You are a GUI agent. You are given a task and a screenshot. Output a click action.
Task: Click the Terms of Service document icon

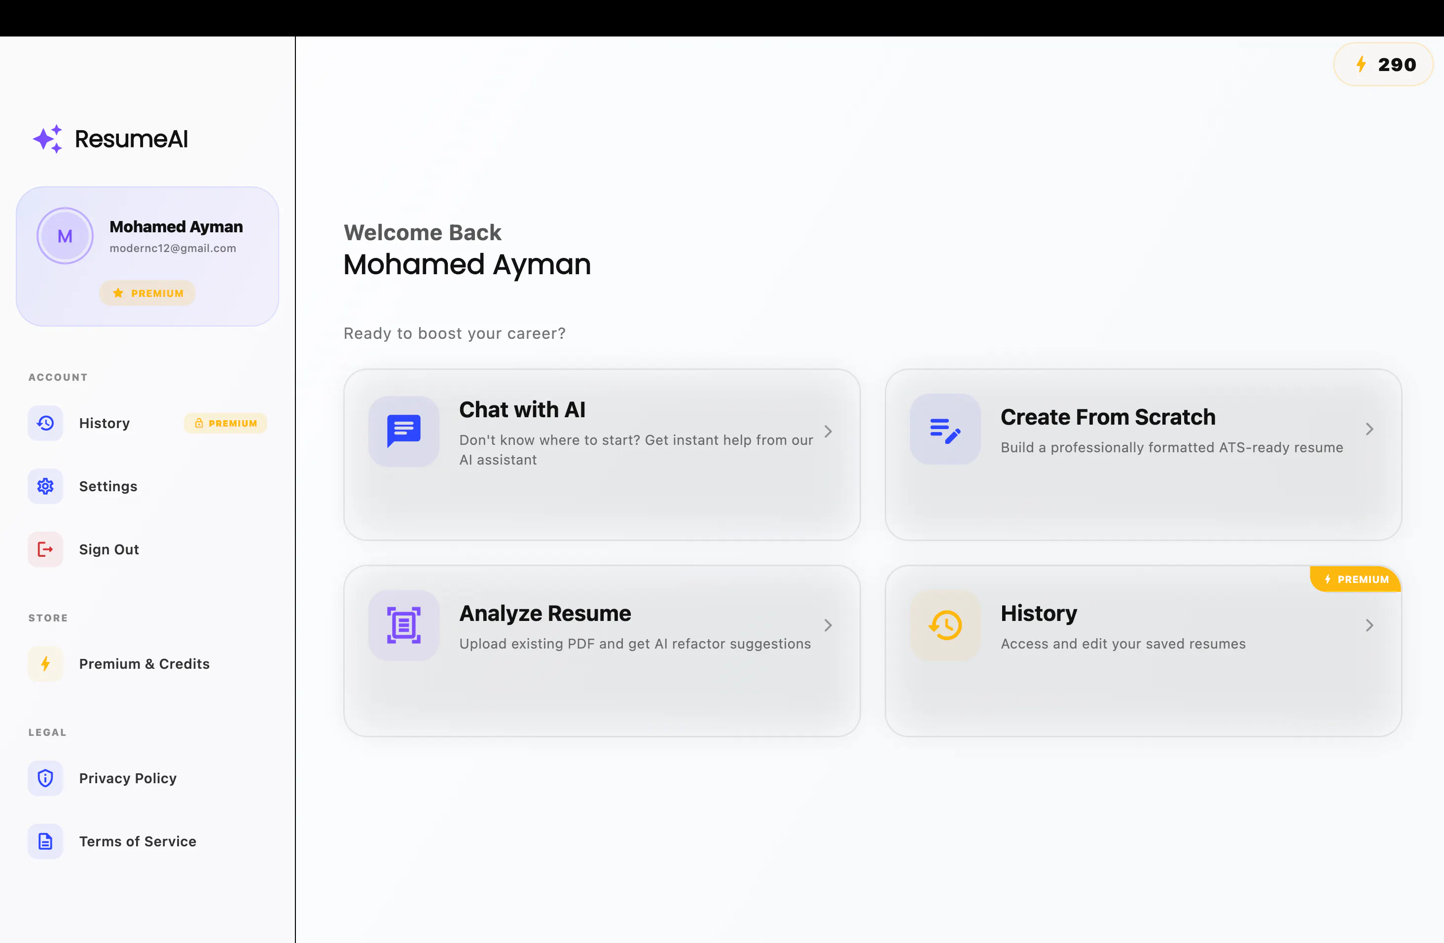tap(45, 841)
